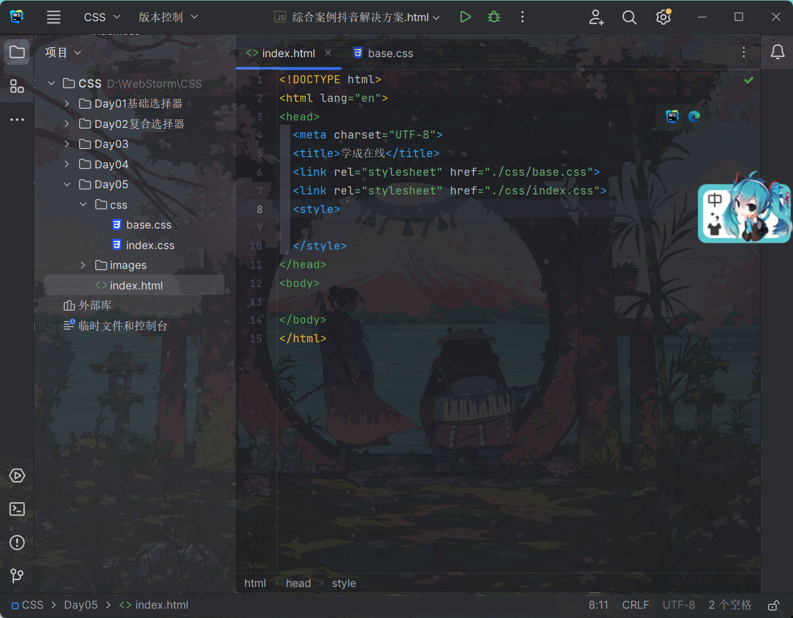Click the green inspection checkmark

pos(749,80)
